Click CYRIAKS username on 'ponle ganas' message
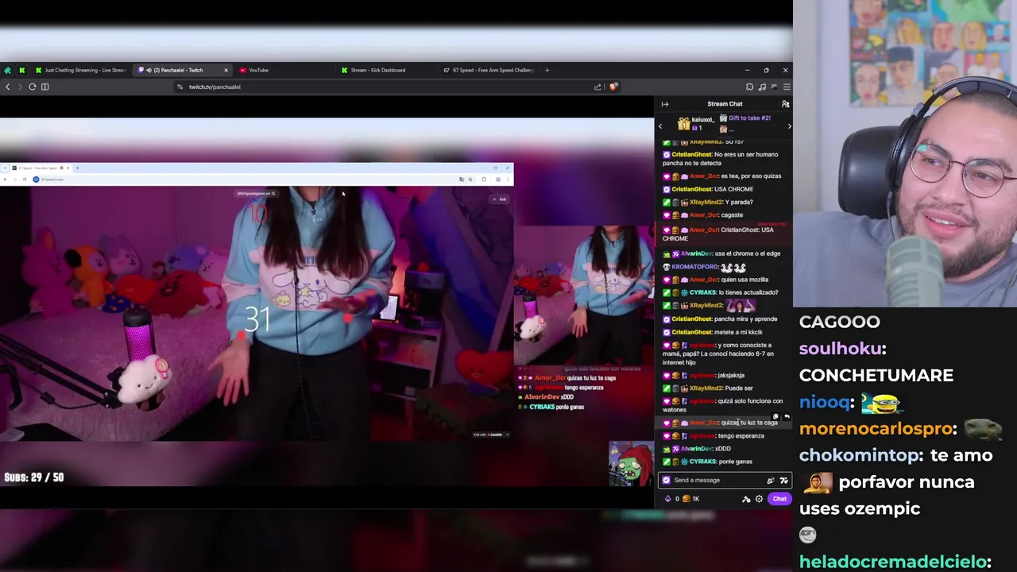The height and width of the screenshot is (572, 1017). click(702, 462)
